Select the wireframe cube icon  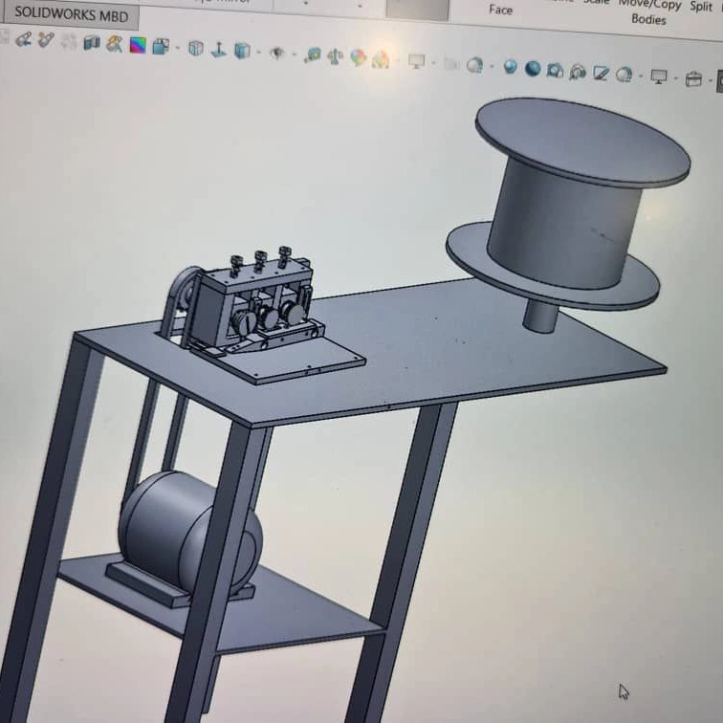[x=196, y=48]
